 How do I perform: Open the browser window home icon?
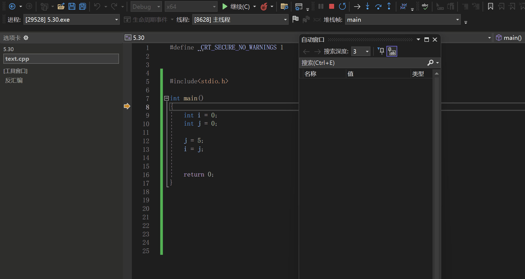(x=299, y=6)
